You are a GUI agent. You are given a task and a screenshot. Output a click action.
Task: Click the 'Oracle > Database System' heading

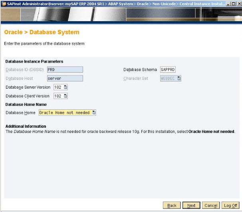tap(42, 32)
